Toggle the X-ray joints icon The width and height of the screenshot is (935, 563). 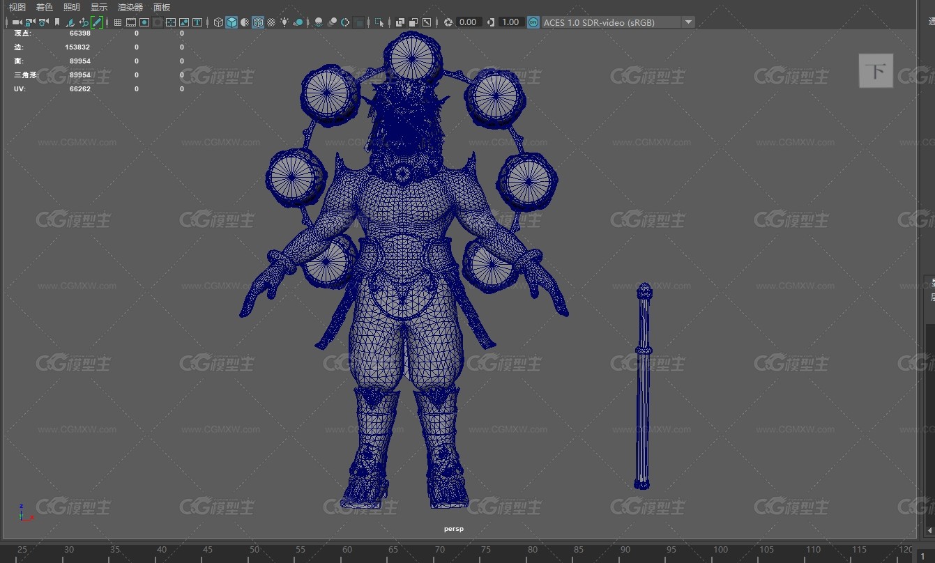pos(427,22)
